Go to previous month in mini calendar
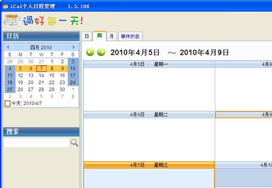Viewport: 272px width, 188px height. (8, 47)
